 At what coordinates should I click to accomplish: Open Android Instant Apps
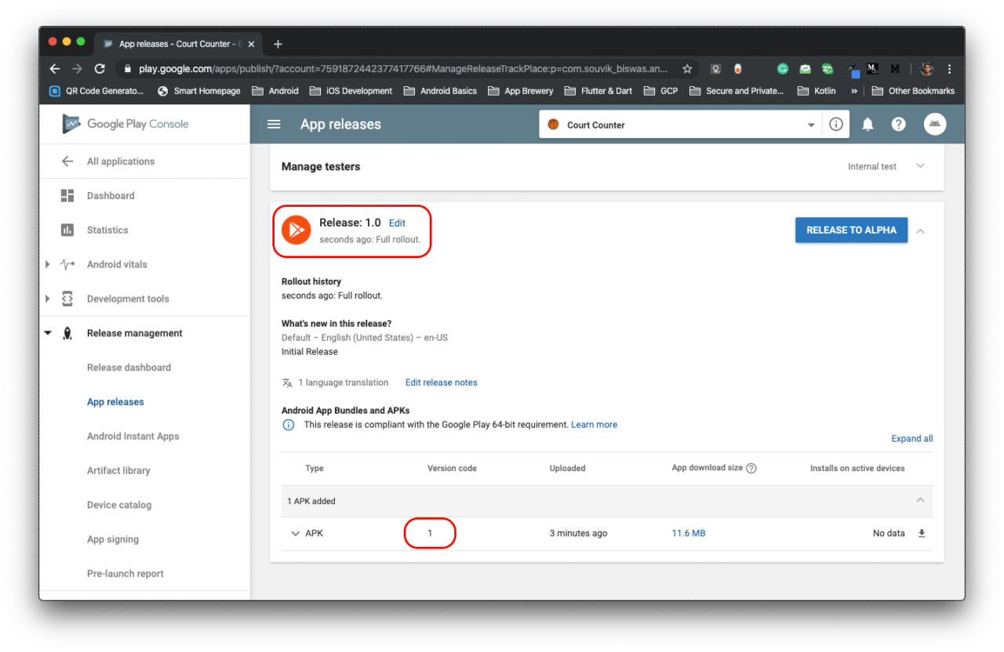coord(133,436)
